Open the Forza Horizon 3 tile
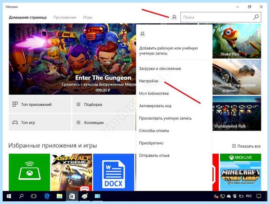Viewport: 270px width, 204px height. click(237, 77)
